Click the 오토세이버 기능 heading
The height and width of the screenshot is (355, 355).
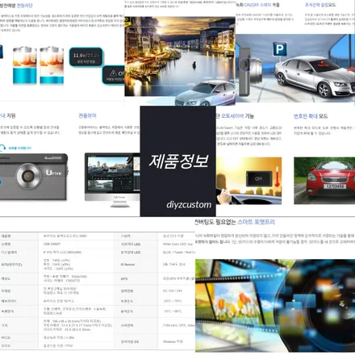[237, 116]
